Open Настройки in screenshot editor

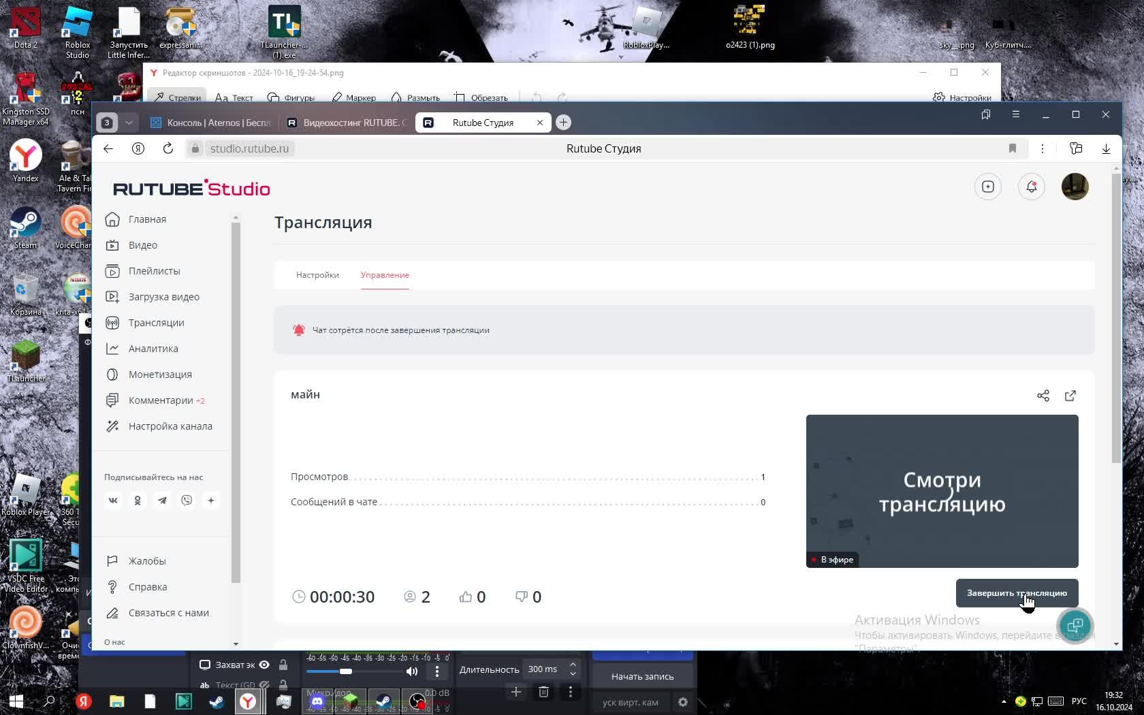(962, 97)
